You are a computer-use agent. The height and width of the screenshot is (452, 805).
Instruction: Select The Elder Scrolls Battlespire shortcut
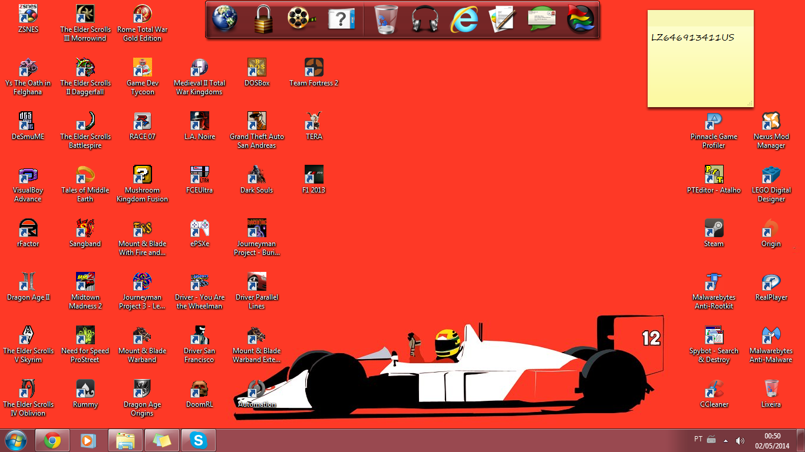(85, 121)
